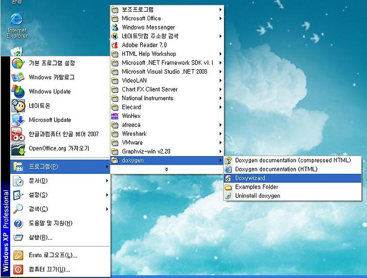Expand the VideoLAN submenu arrow
The height and width of the screenshot is (278, 367).
pos(221,80)
